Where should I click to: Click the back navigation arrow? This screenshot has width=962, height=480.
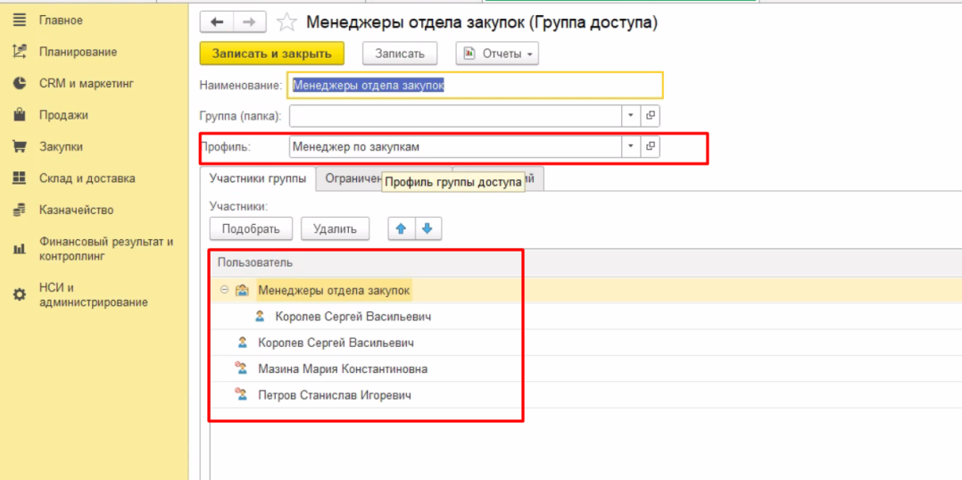(217, 22)
